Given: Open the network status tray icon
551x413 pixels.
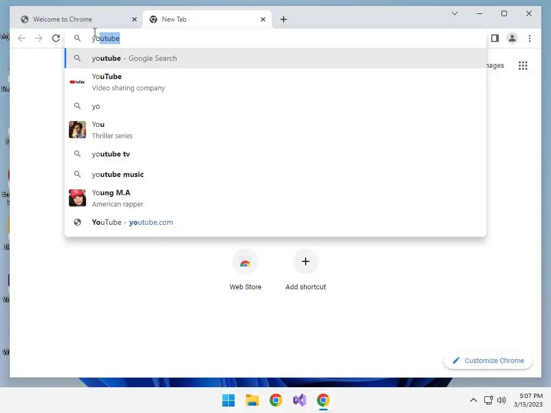Looking at the screenshot, I should click(488, 400).
